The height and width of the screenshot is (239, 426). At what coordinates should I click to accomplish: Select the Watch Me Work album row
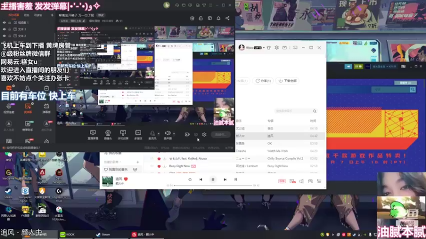[x=277, y=151]
